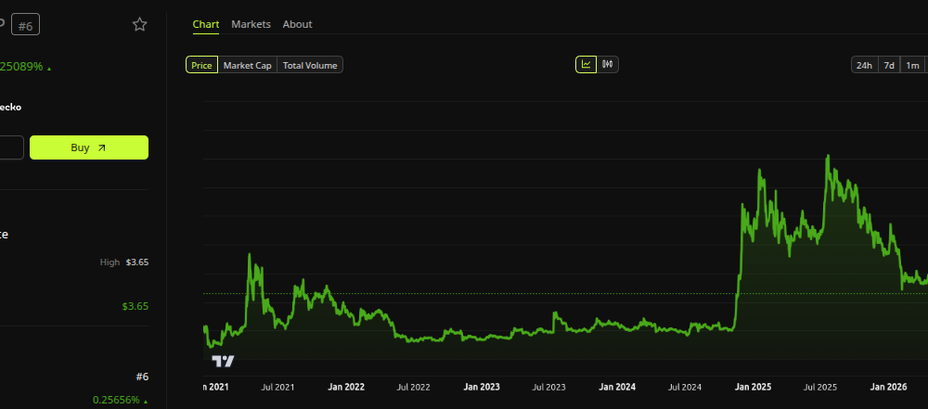Click the Jul 2021 axis label
The image size is (928, 409).
277,387
